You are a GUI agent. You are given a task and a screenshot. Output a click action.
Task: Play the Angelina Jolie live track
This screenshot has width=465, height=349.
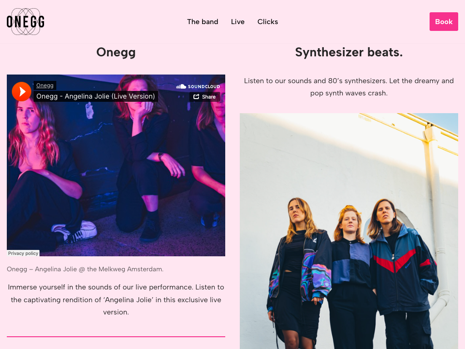click(21, 92)
